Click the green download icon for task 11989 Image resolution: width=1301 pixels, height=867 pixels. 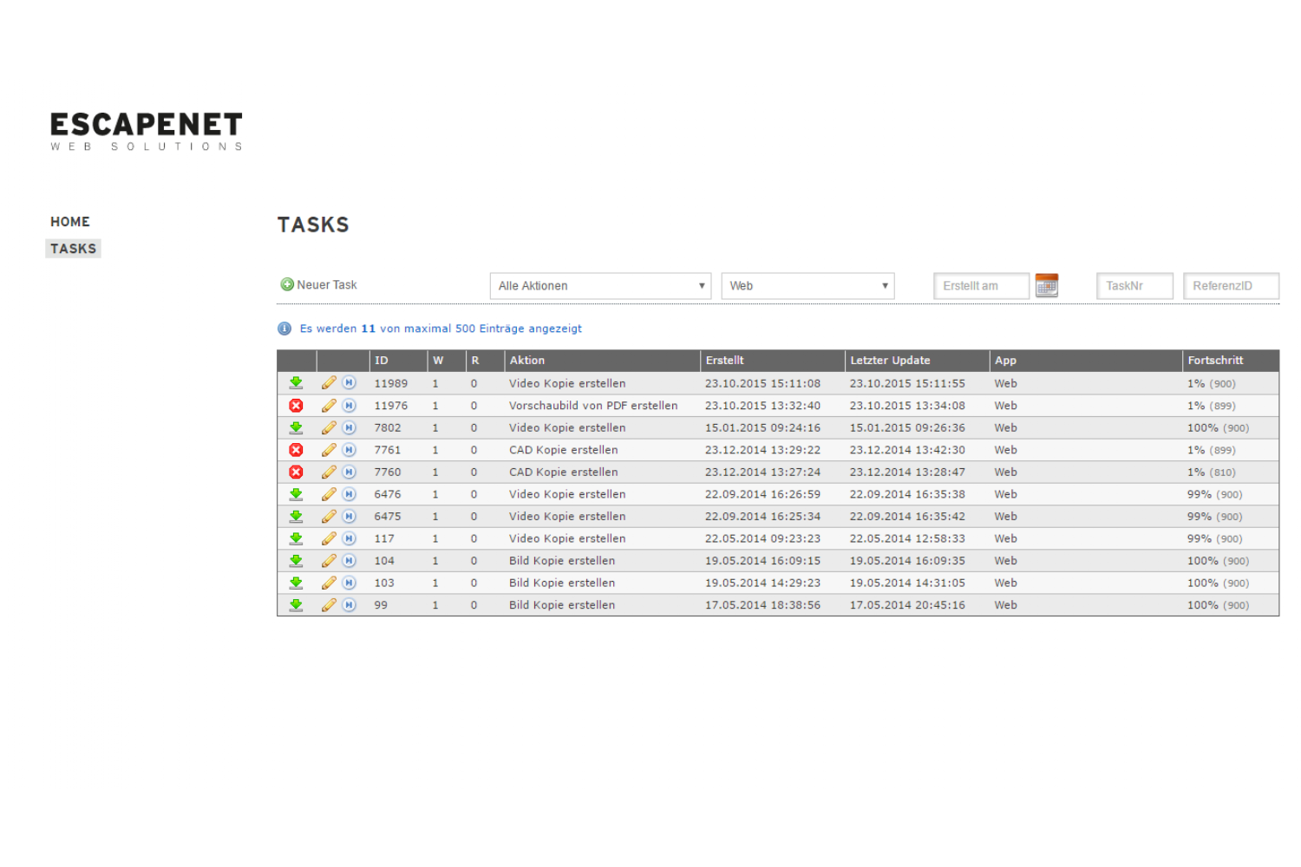(x=296, y=383)
